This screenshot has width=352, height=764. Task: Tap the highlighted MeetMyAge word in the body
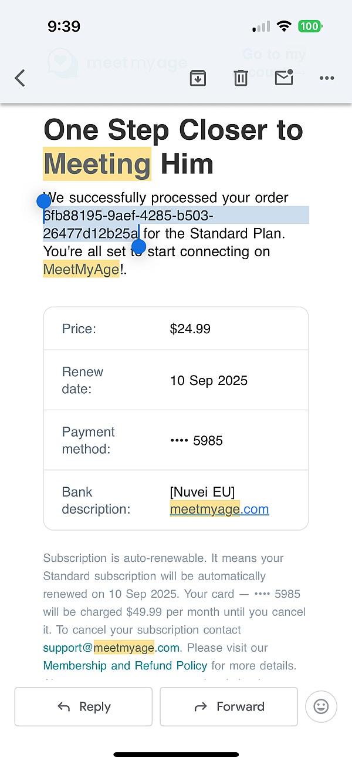81,270
